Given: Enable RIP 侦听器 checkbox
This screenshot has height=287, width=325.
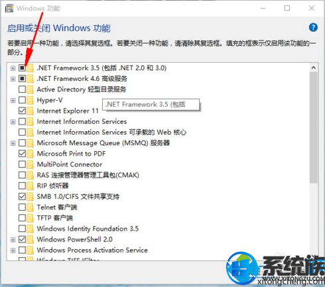Looking at the screenshot, I should point(22,186).
